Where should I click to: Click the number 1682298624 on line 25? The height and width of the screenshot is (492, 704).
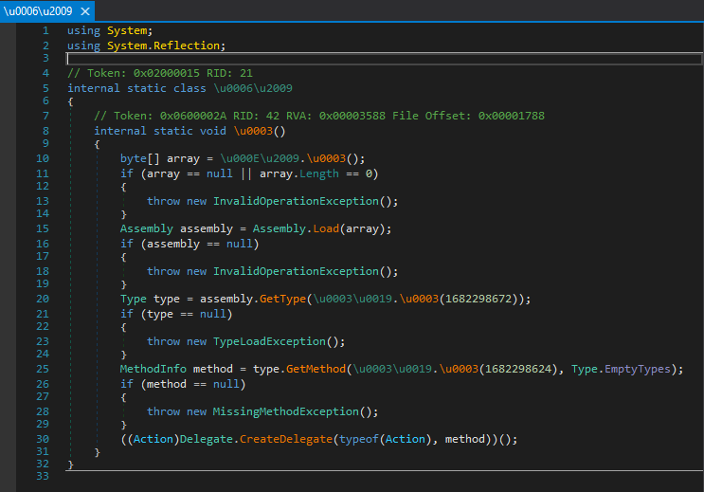point(518,369)
